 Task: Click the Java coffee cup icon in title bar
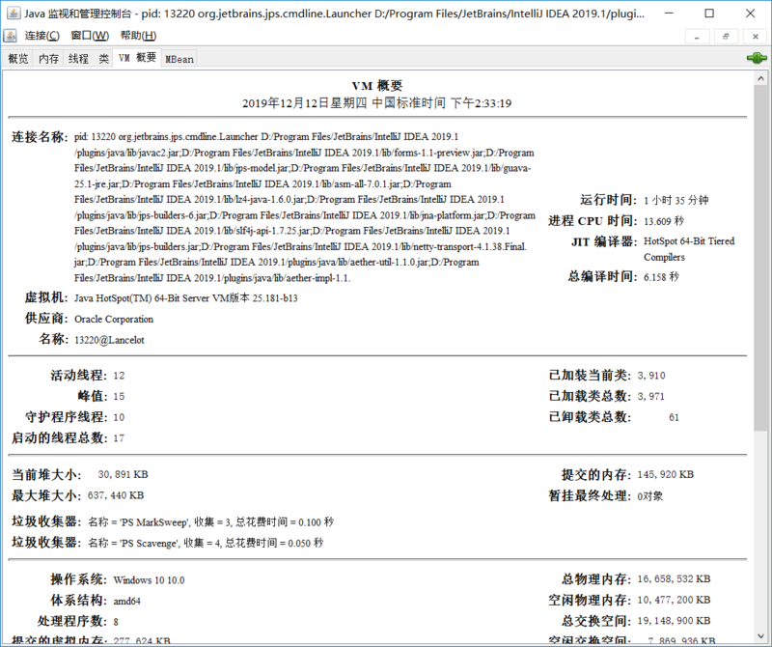pos(14,13)
